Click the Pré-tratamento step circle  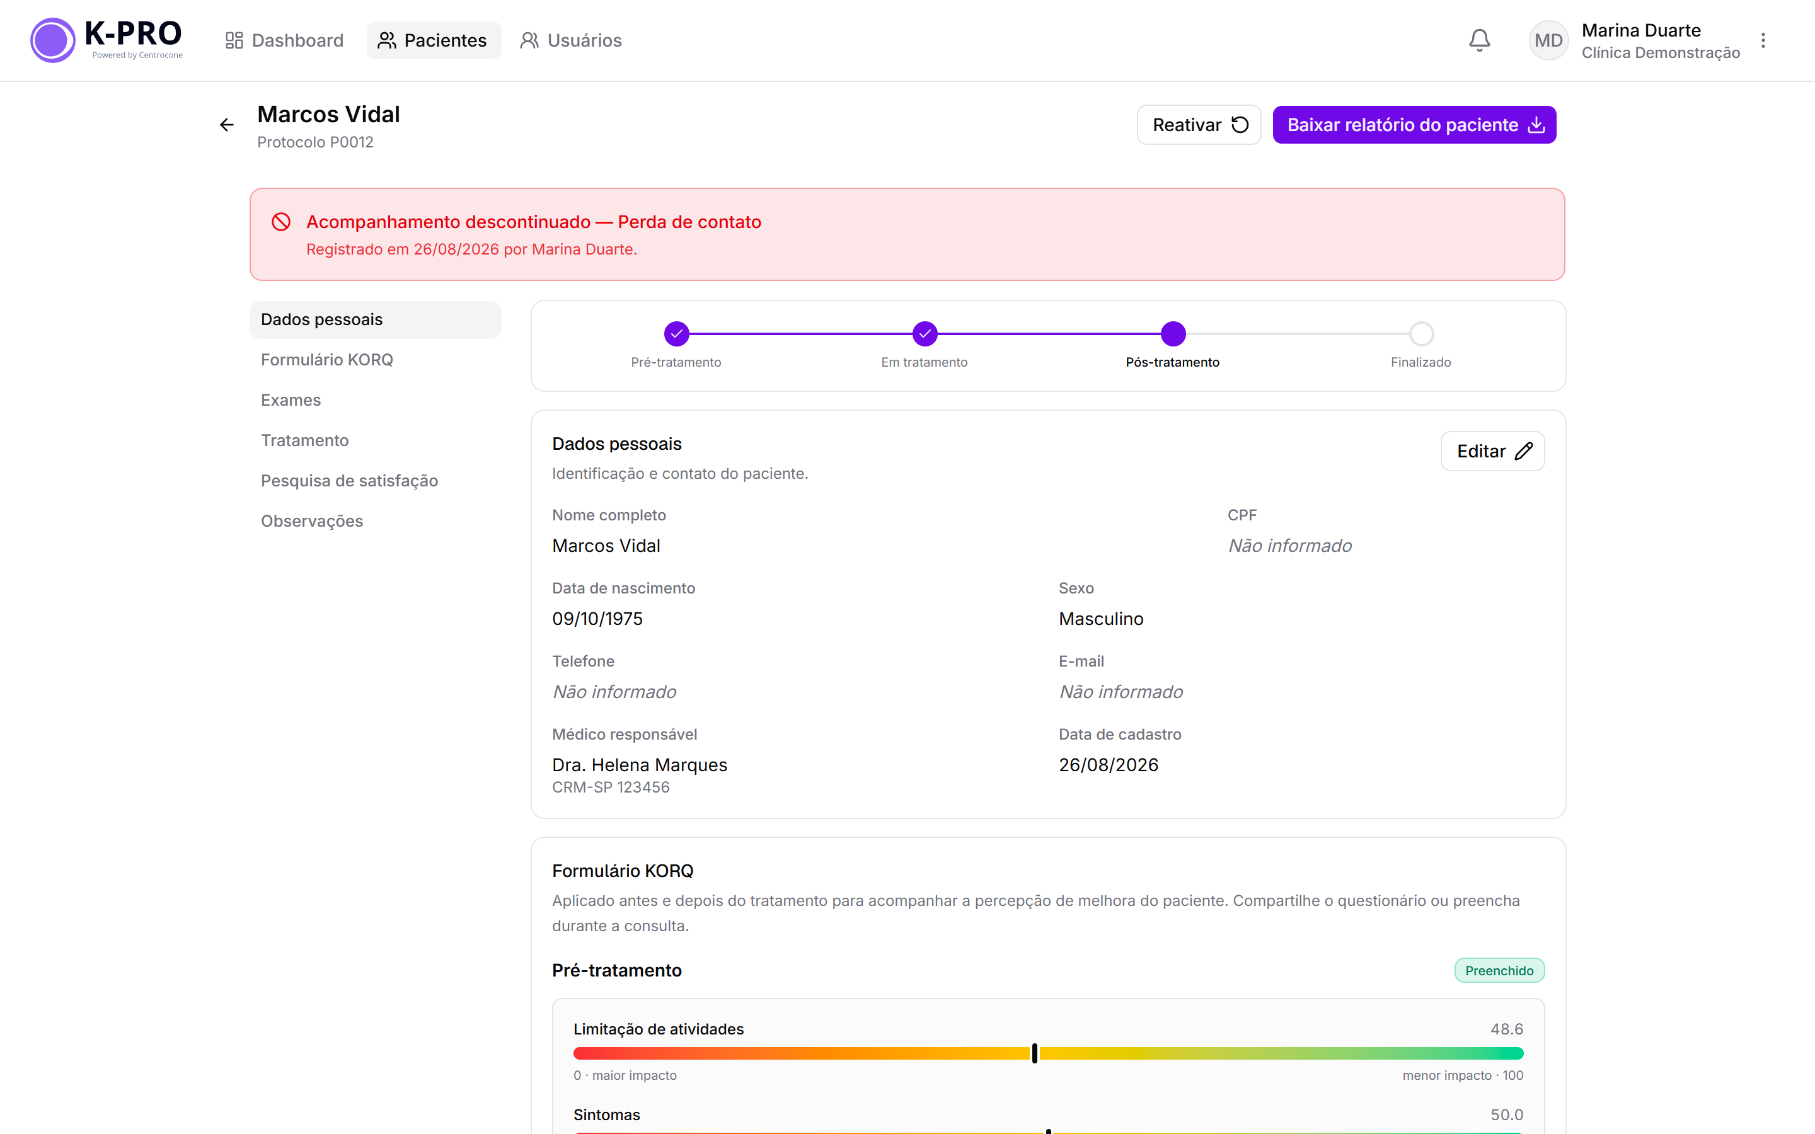pos(676,334)
